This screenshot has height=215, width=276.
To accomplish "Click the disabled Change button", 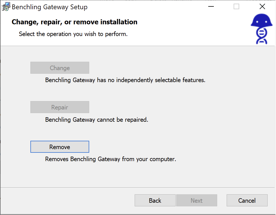I will click(x=60, y=68).
